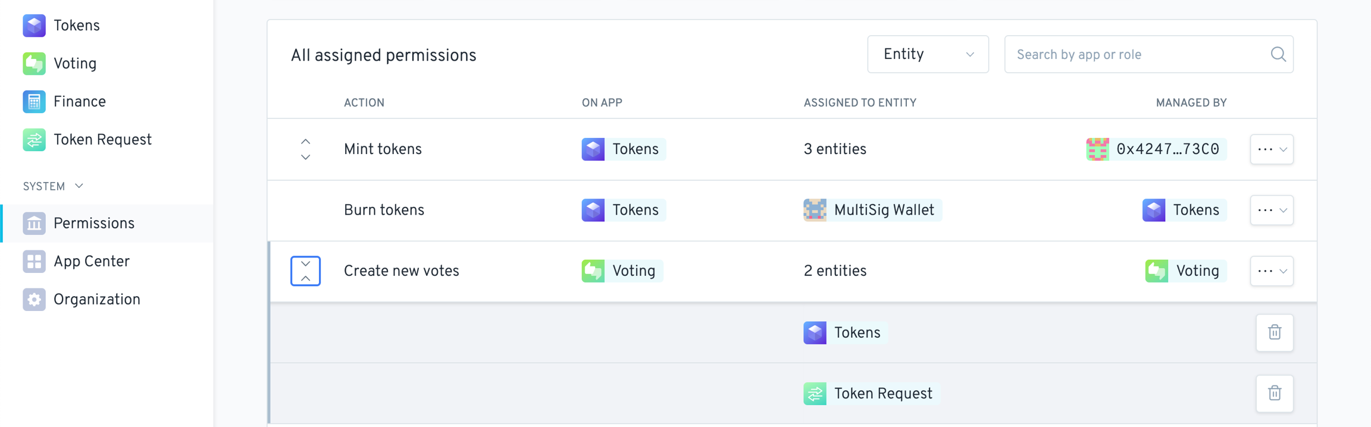Open Organization settings in sidebar

click(96, 300)
